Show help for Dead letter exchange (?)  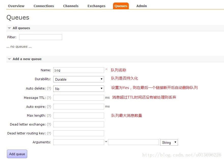pyautogui.click(x=49, y=125)
